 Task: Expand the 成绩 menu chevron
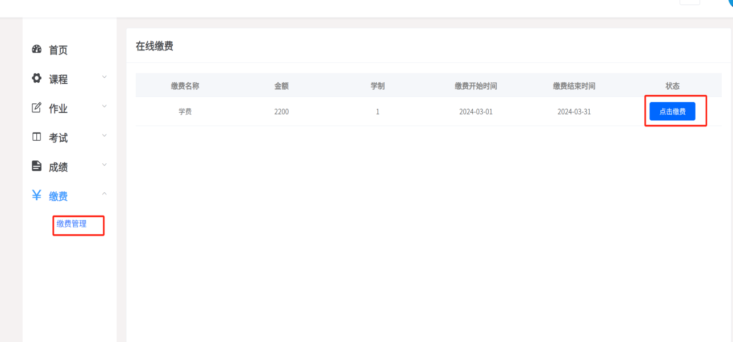point(104,165)
